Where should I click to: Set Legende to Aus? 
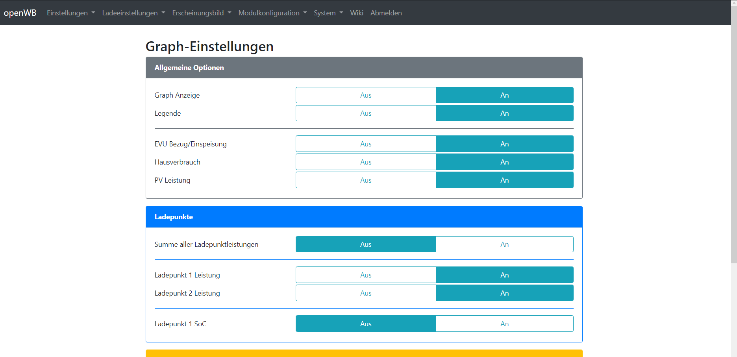[366, 113]
